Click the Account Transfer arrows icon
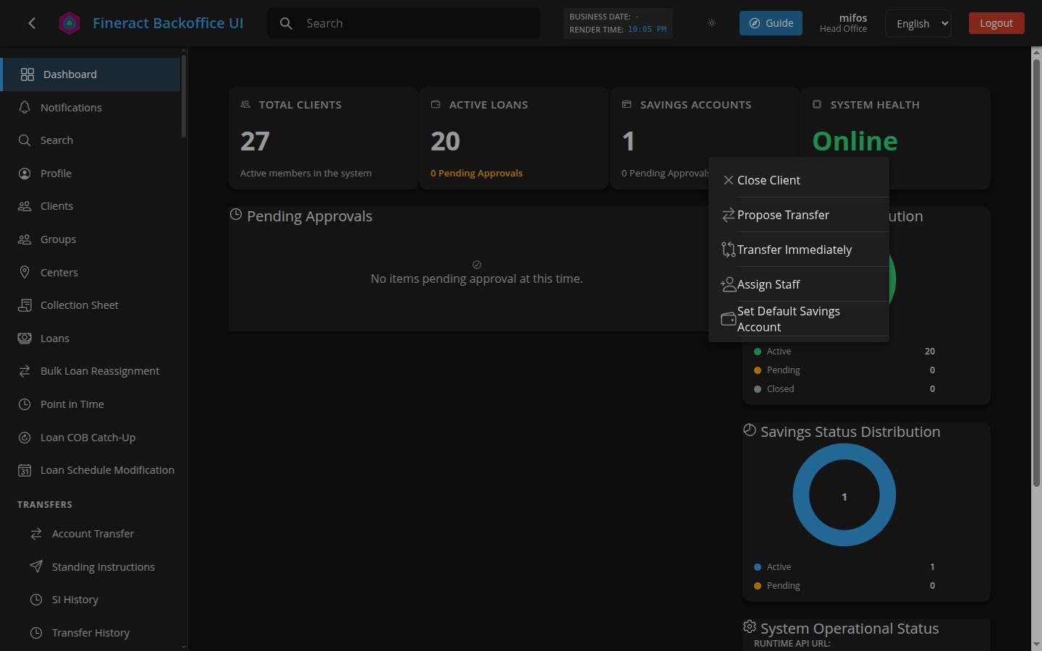This screenshot has height=651, width=1042. point(36,534)
